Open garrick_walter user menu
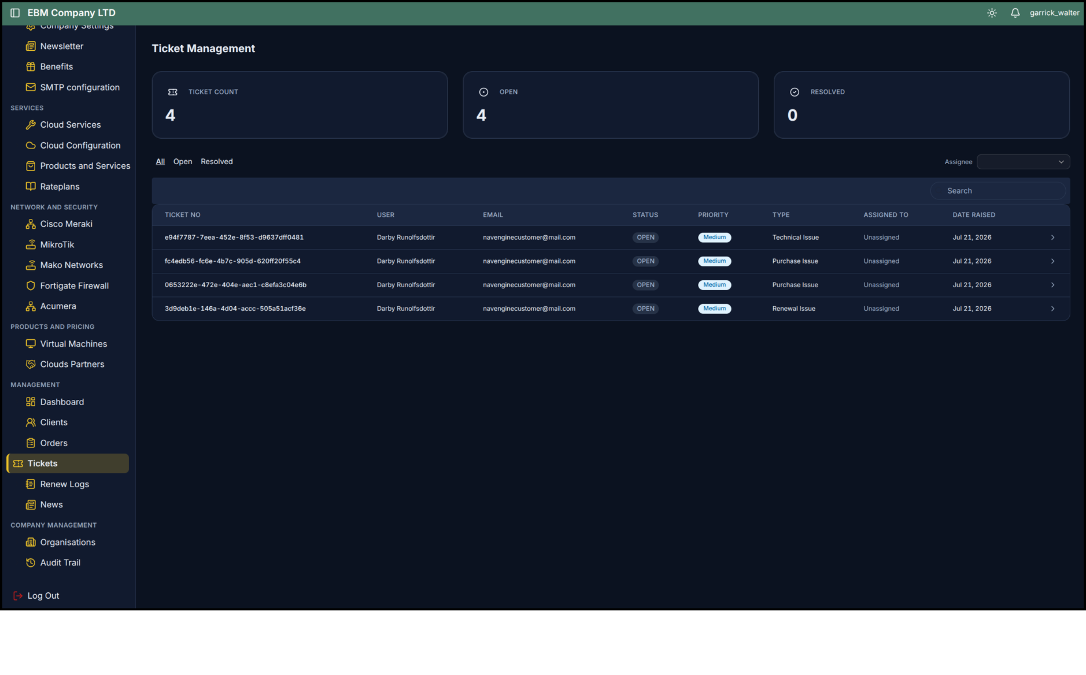 point(1054,13)
